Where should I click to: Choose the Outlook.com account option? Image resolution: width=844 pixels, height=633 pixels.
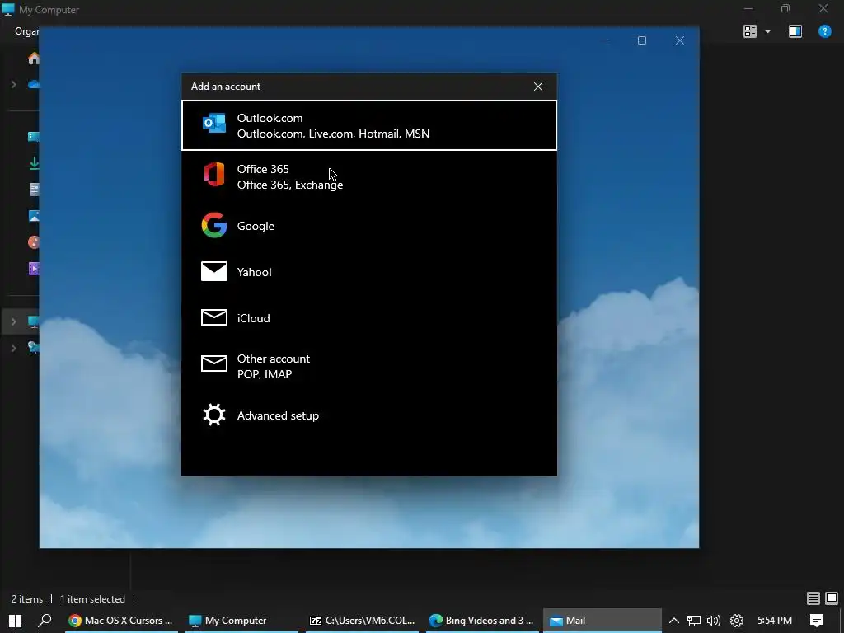pos(369,125)
